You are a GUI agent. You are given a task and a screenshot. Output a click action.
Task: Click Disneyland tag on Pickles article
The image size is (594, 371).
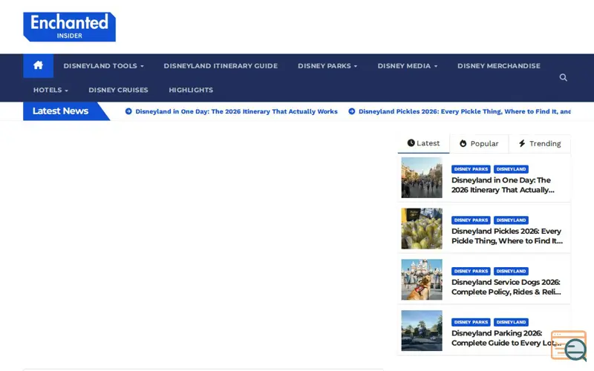511,220
